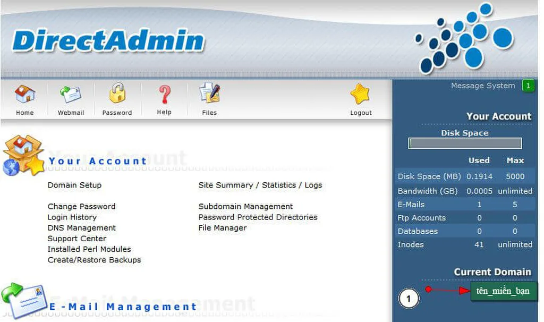The image size is (544, 322).
Task: Click the Ftp Accounts row label
Action: [x=421, y=218]
